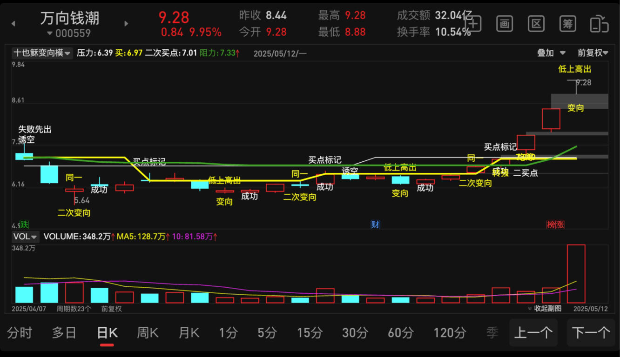Expand stock code 000559 dropdown triangle
Viewport: 620px width, 357px height.
[50, 33]
